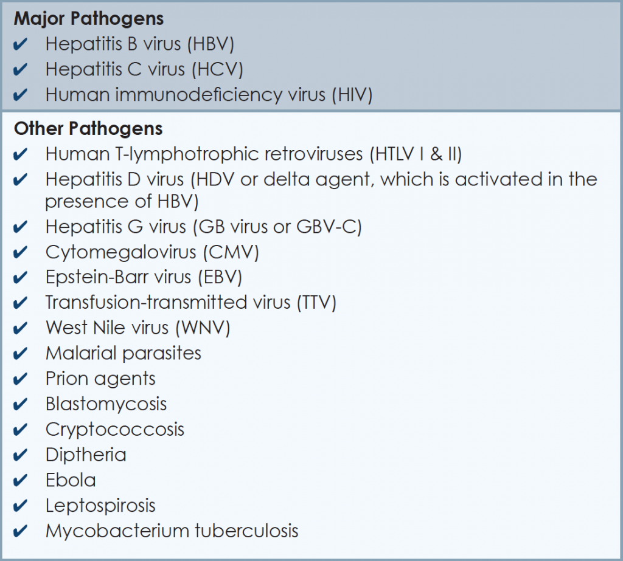The image size is (623, 561).
Task: Select the checkmark next to Malarial parasites
Action: 20,354
